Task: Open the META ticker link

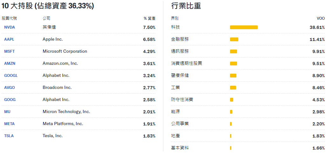Action: coord(9,124)
